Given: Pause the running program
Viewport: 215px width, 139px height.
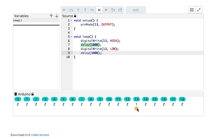Looking at the screenshot, I should (x=99, y=10).
